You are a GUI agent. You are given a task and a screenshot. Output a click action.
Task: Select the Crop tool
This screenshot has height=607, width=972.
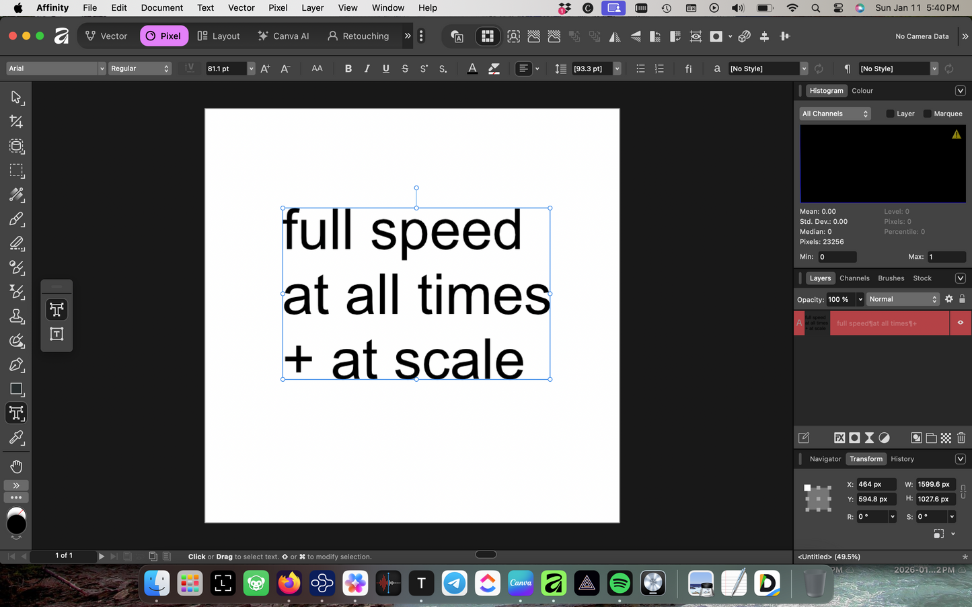click(16, 122)
